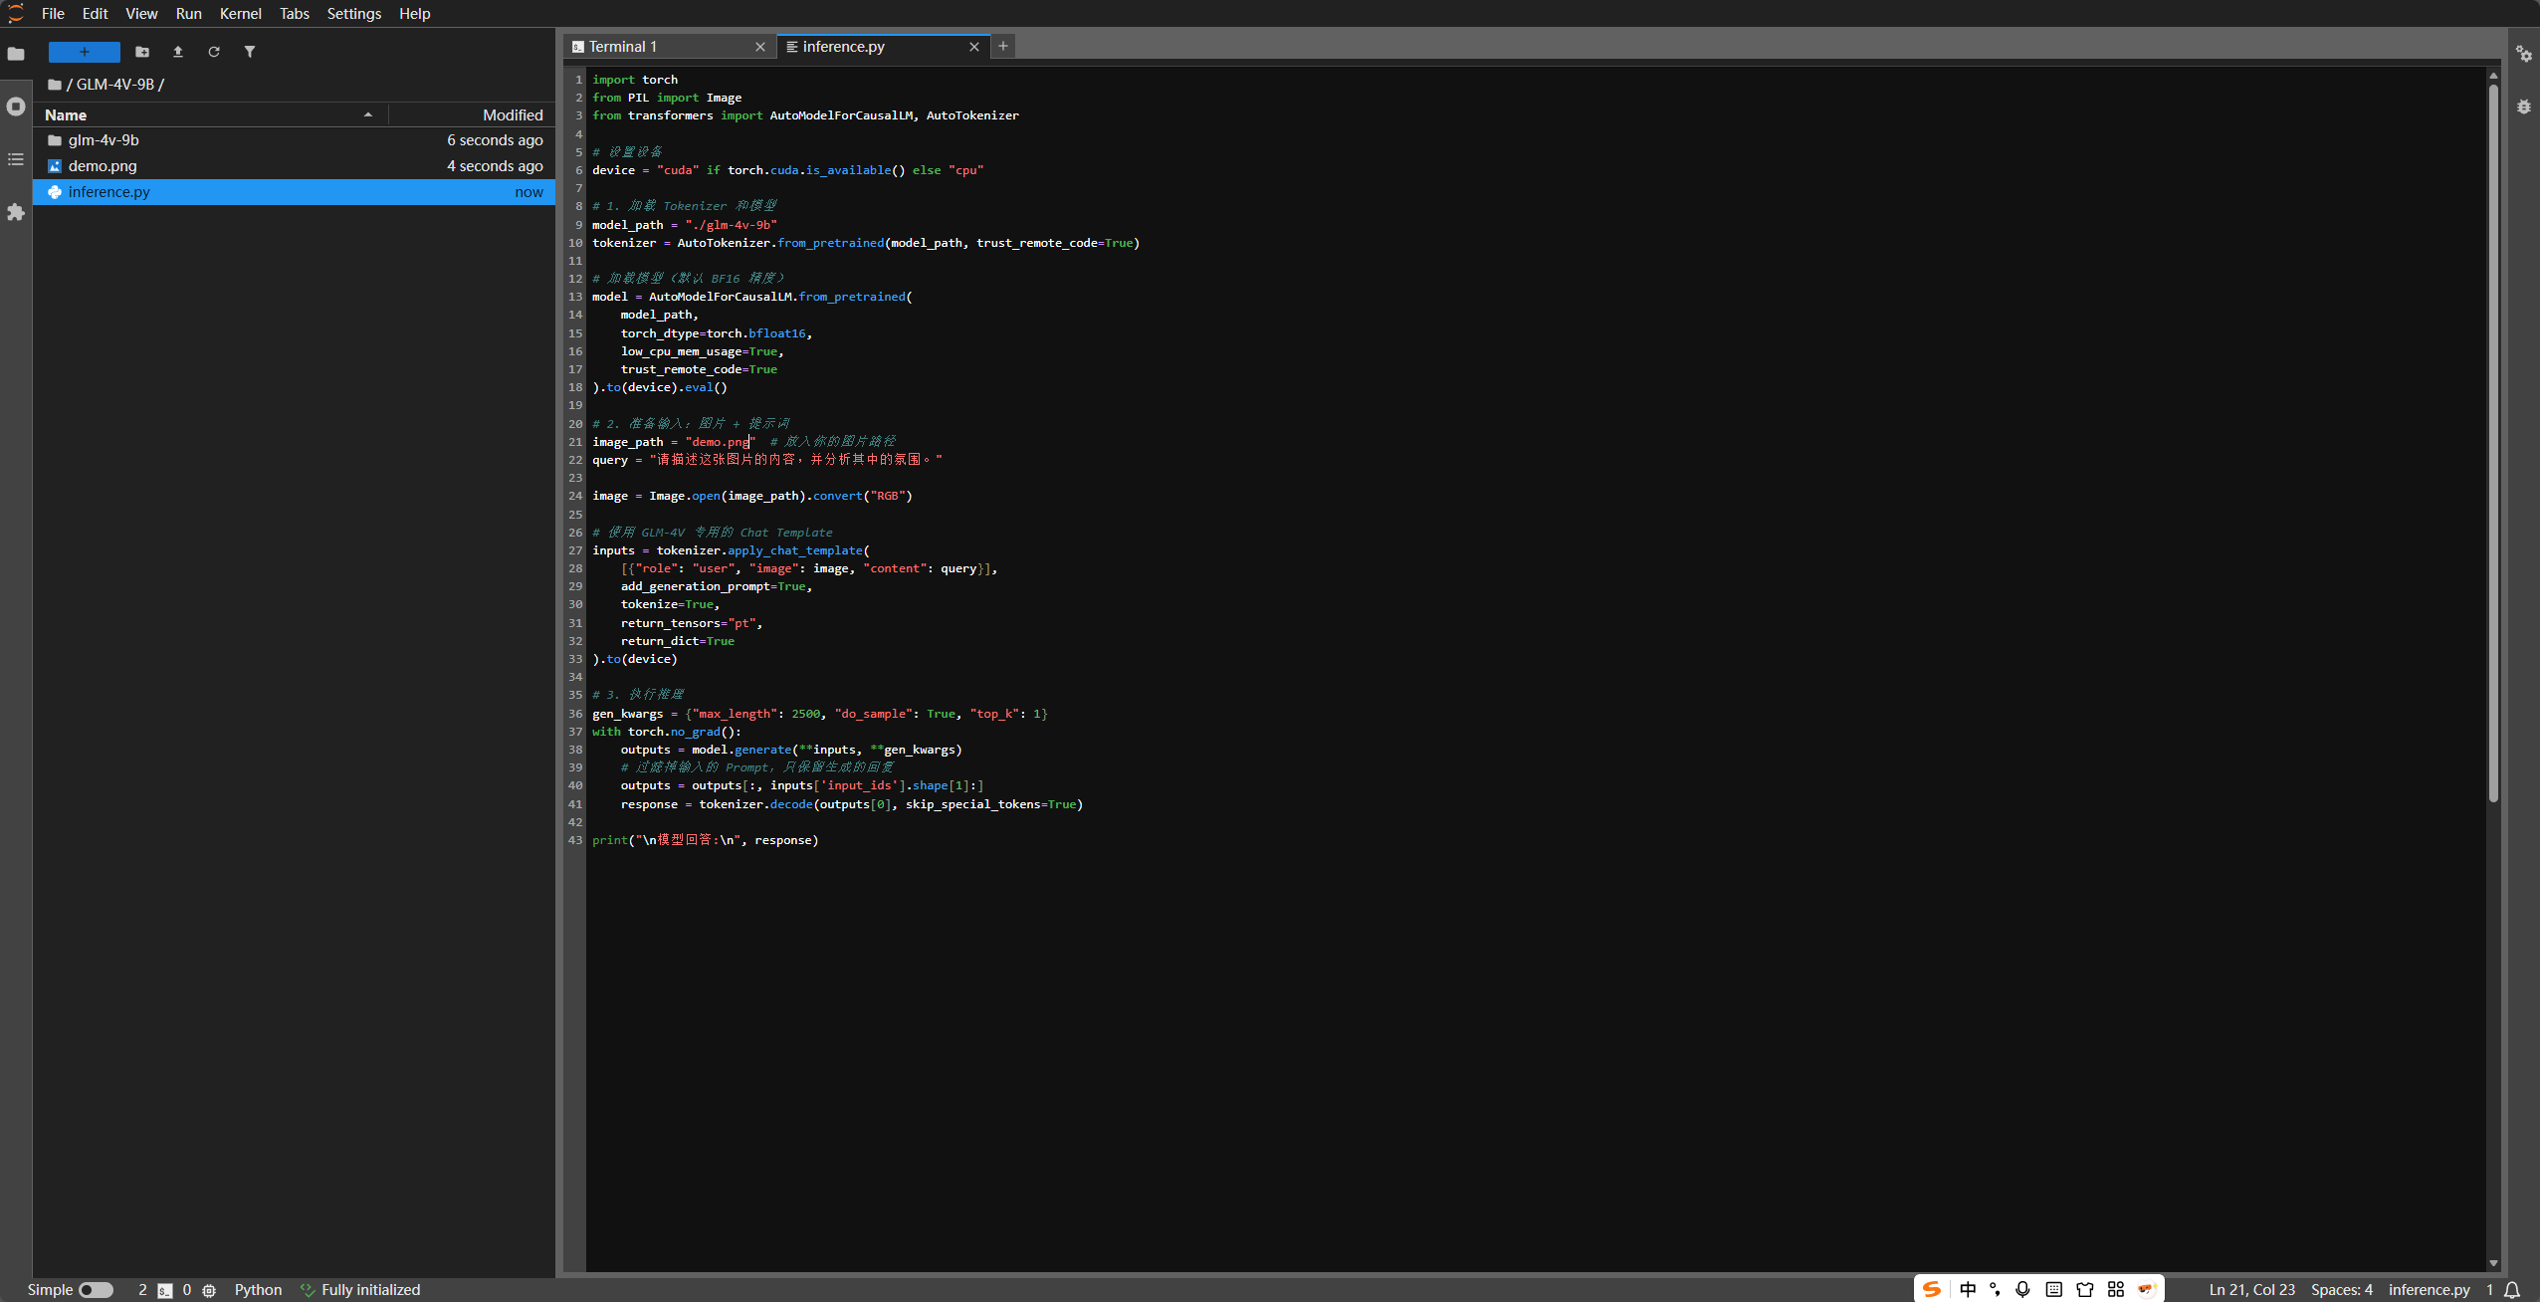Open the Property Inspector gears icon
Viewport: 2540px width, 1302px height.
tap(2523, 54)
